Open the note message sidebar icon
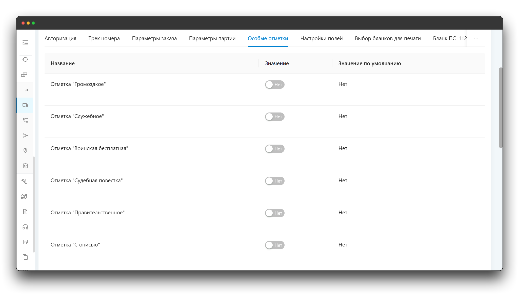 [25, 242]
